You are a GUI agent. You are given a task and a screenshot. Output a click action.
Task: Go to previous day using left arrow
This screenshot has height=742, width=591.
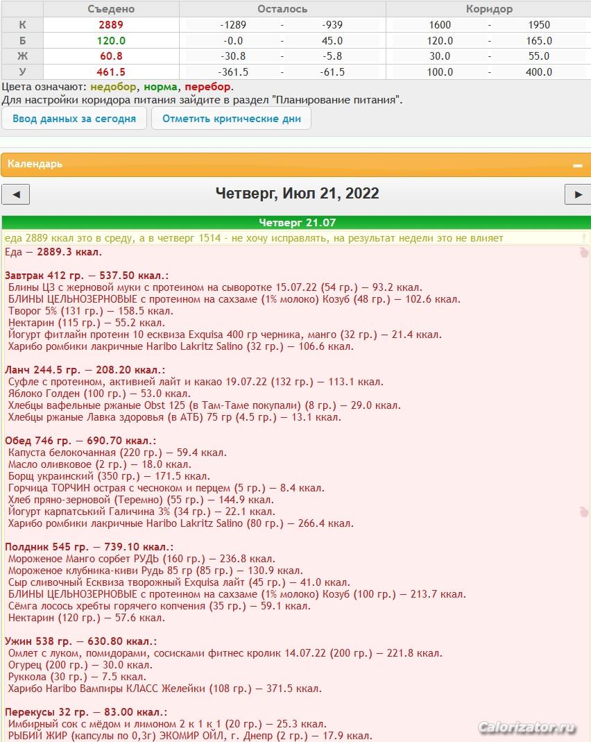(x=16, y=194)
